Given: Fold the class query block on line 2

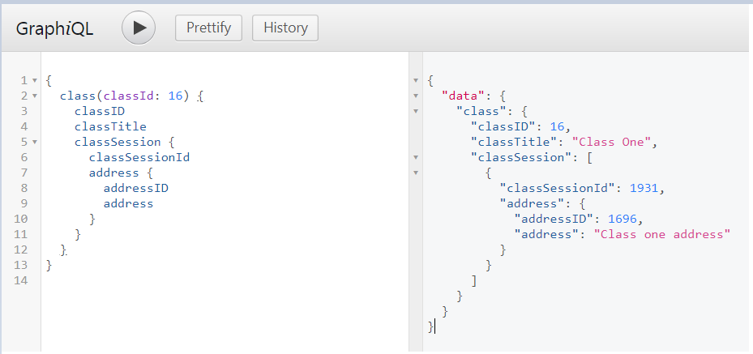Looking at the screenshot, I should click(34, 96).
